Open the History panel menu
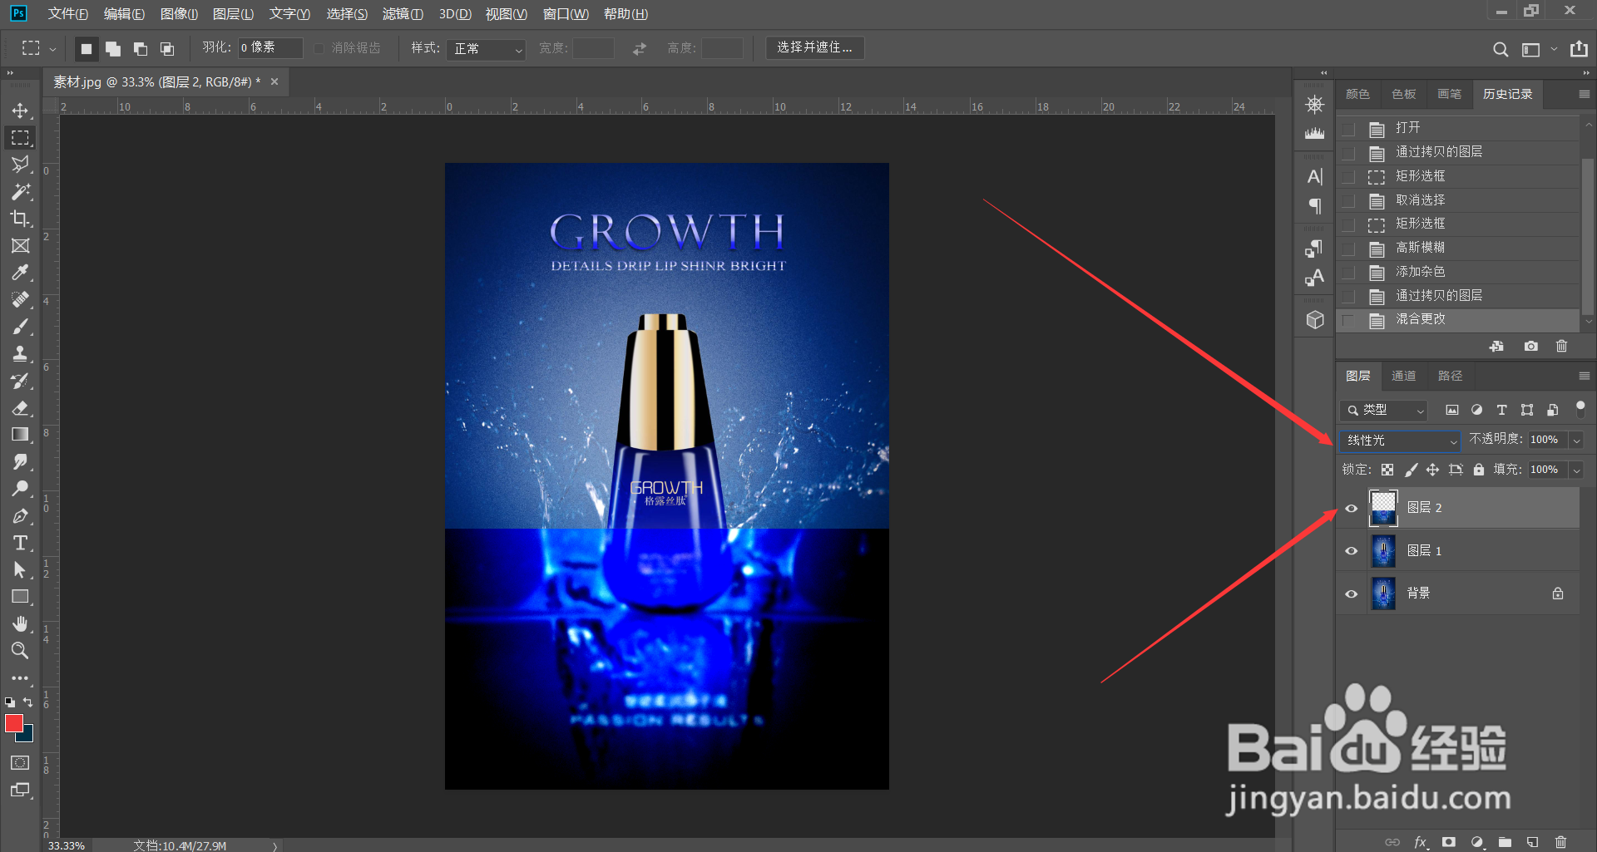The width and height of the screenshot is (1597, 852). pyautogui.click(x=1584, y=94)
